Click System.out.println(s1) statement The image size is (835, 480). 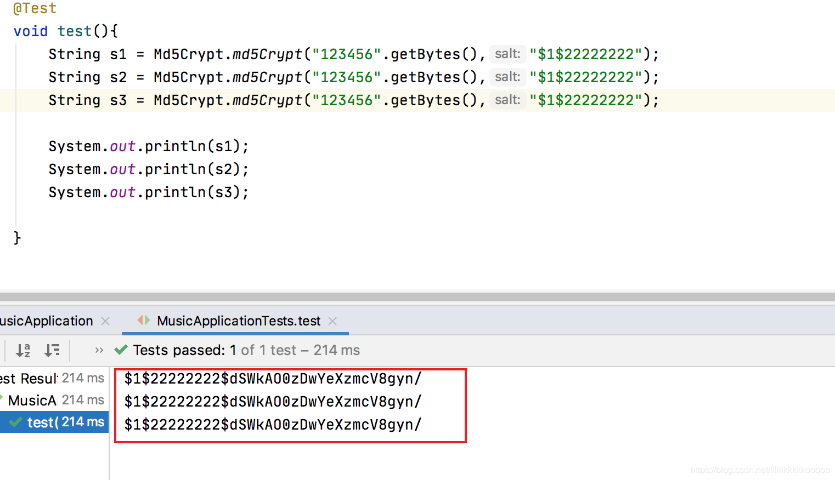point(149,146)
